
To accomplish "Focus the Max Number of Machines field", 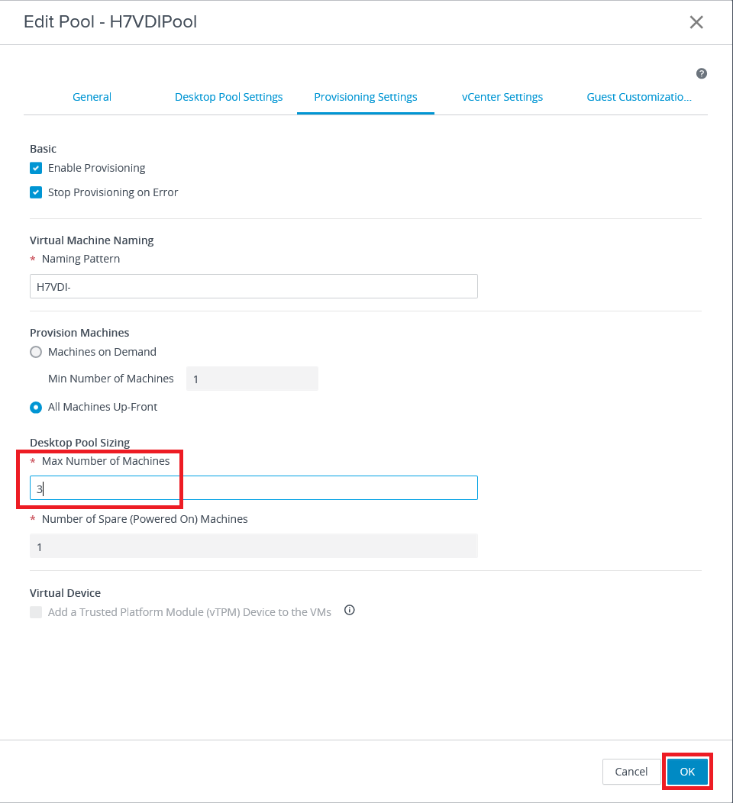I will click(253, 488).
